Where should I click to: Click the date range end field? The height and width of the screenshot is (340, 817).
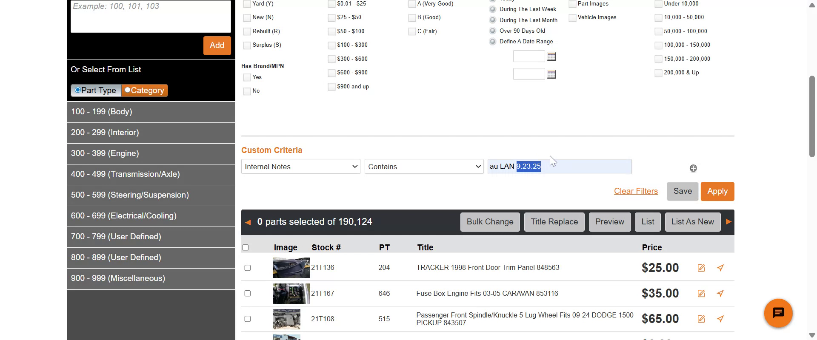point(529,74)
